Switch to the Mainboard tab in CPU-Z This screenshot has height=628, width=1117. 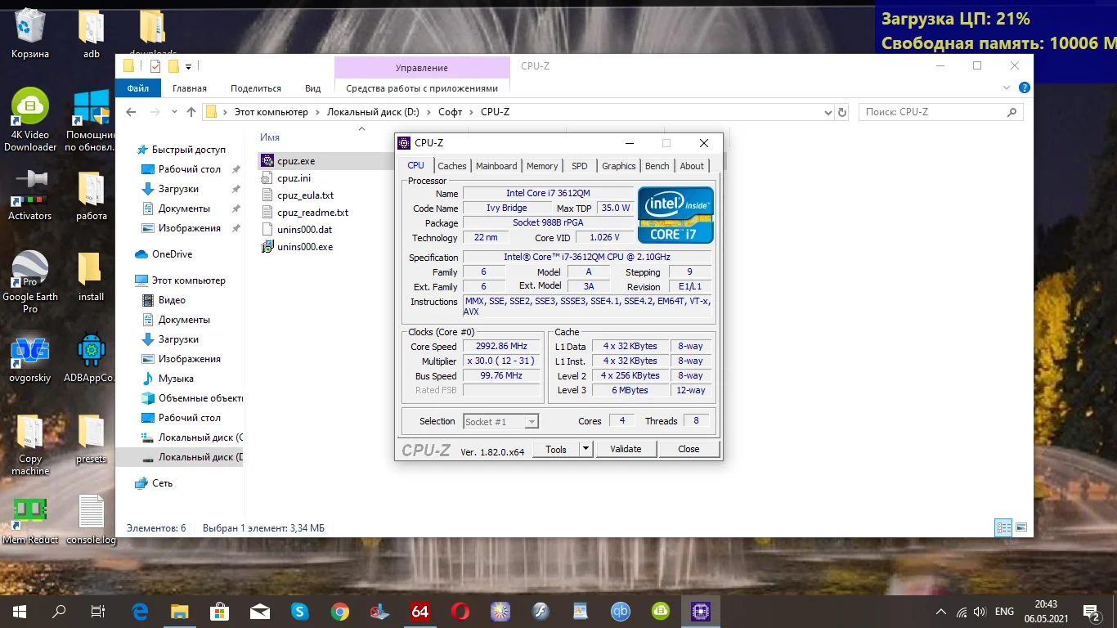[496, 166]
